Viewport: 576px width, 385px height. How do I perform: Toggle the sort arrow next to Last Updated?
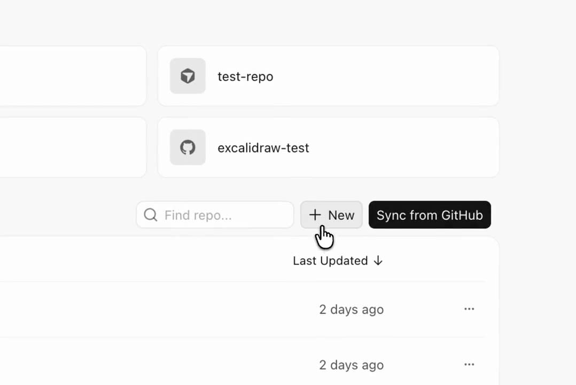click(x=378, y=261)
